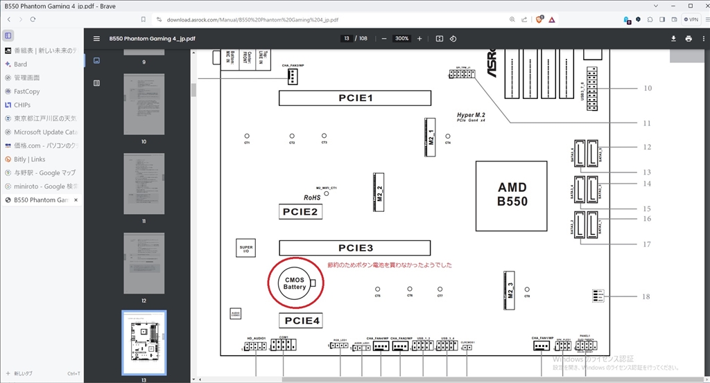The width and height of the screenshot is (710, 383).
Task: Zoom out the PDF with minus
Action: point(384,38)
